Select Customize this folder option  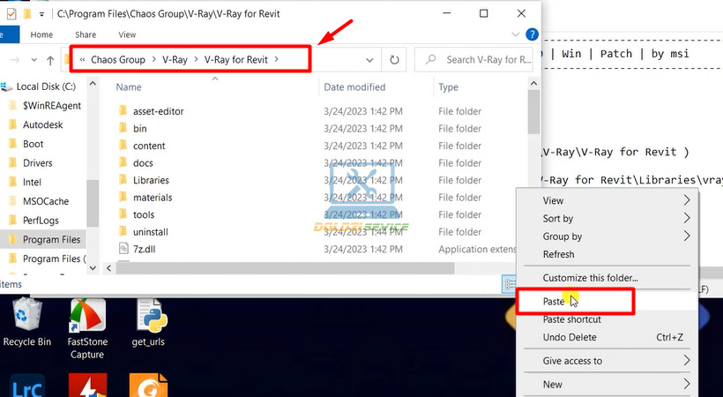pyautogui.click(x=607, y=278)
